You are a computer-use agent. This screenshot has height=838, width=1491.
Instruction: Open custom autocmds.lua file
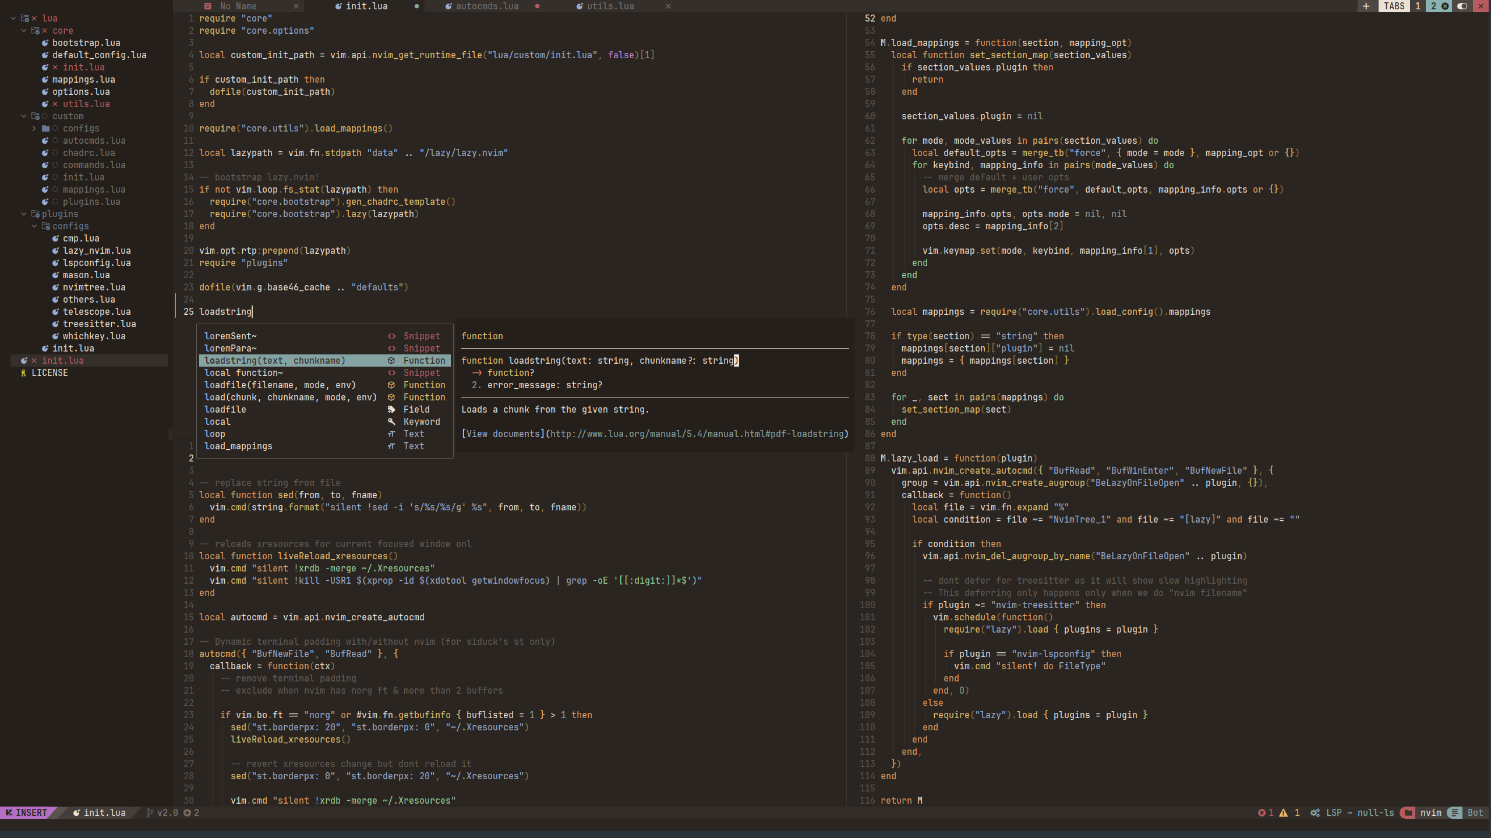click(x=94, y=140)
